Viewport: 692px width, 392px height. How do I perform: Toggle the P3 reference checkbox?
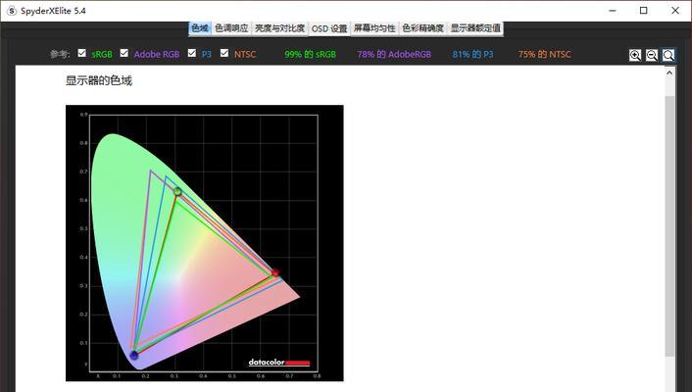pyautogui.click(x=191, y=53)
